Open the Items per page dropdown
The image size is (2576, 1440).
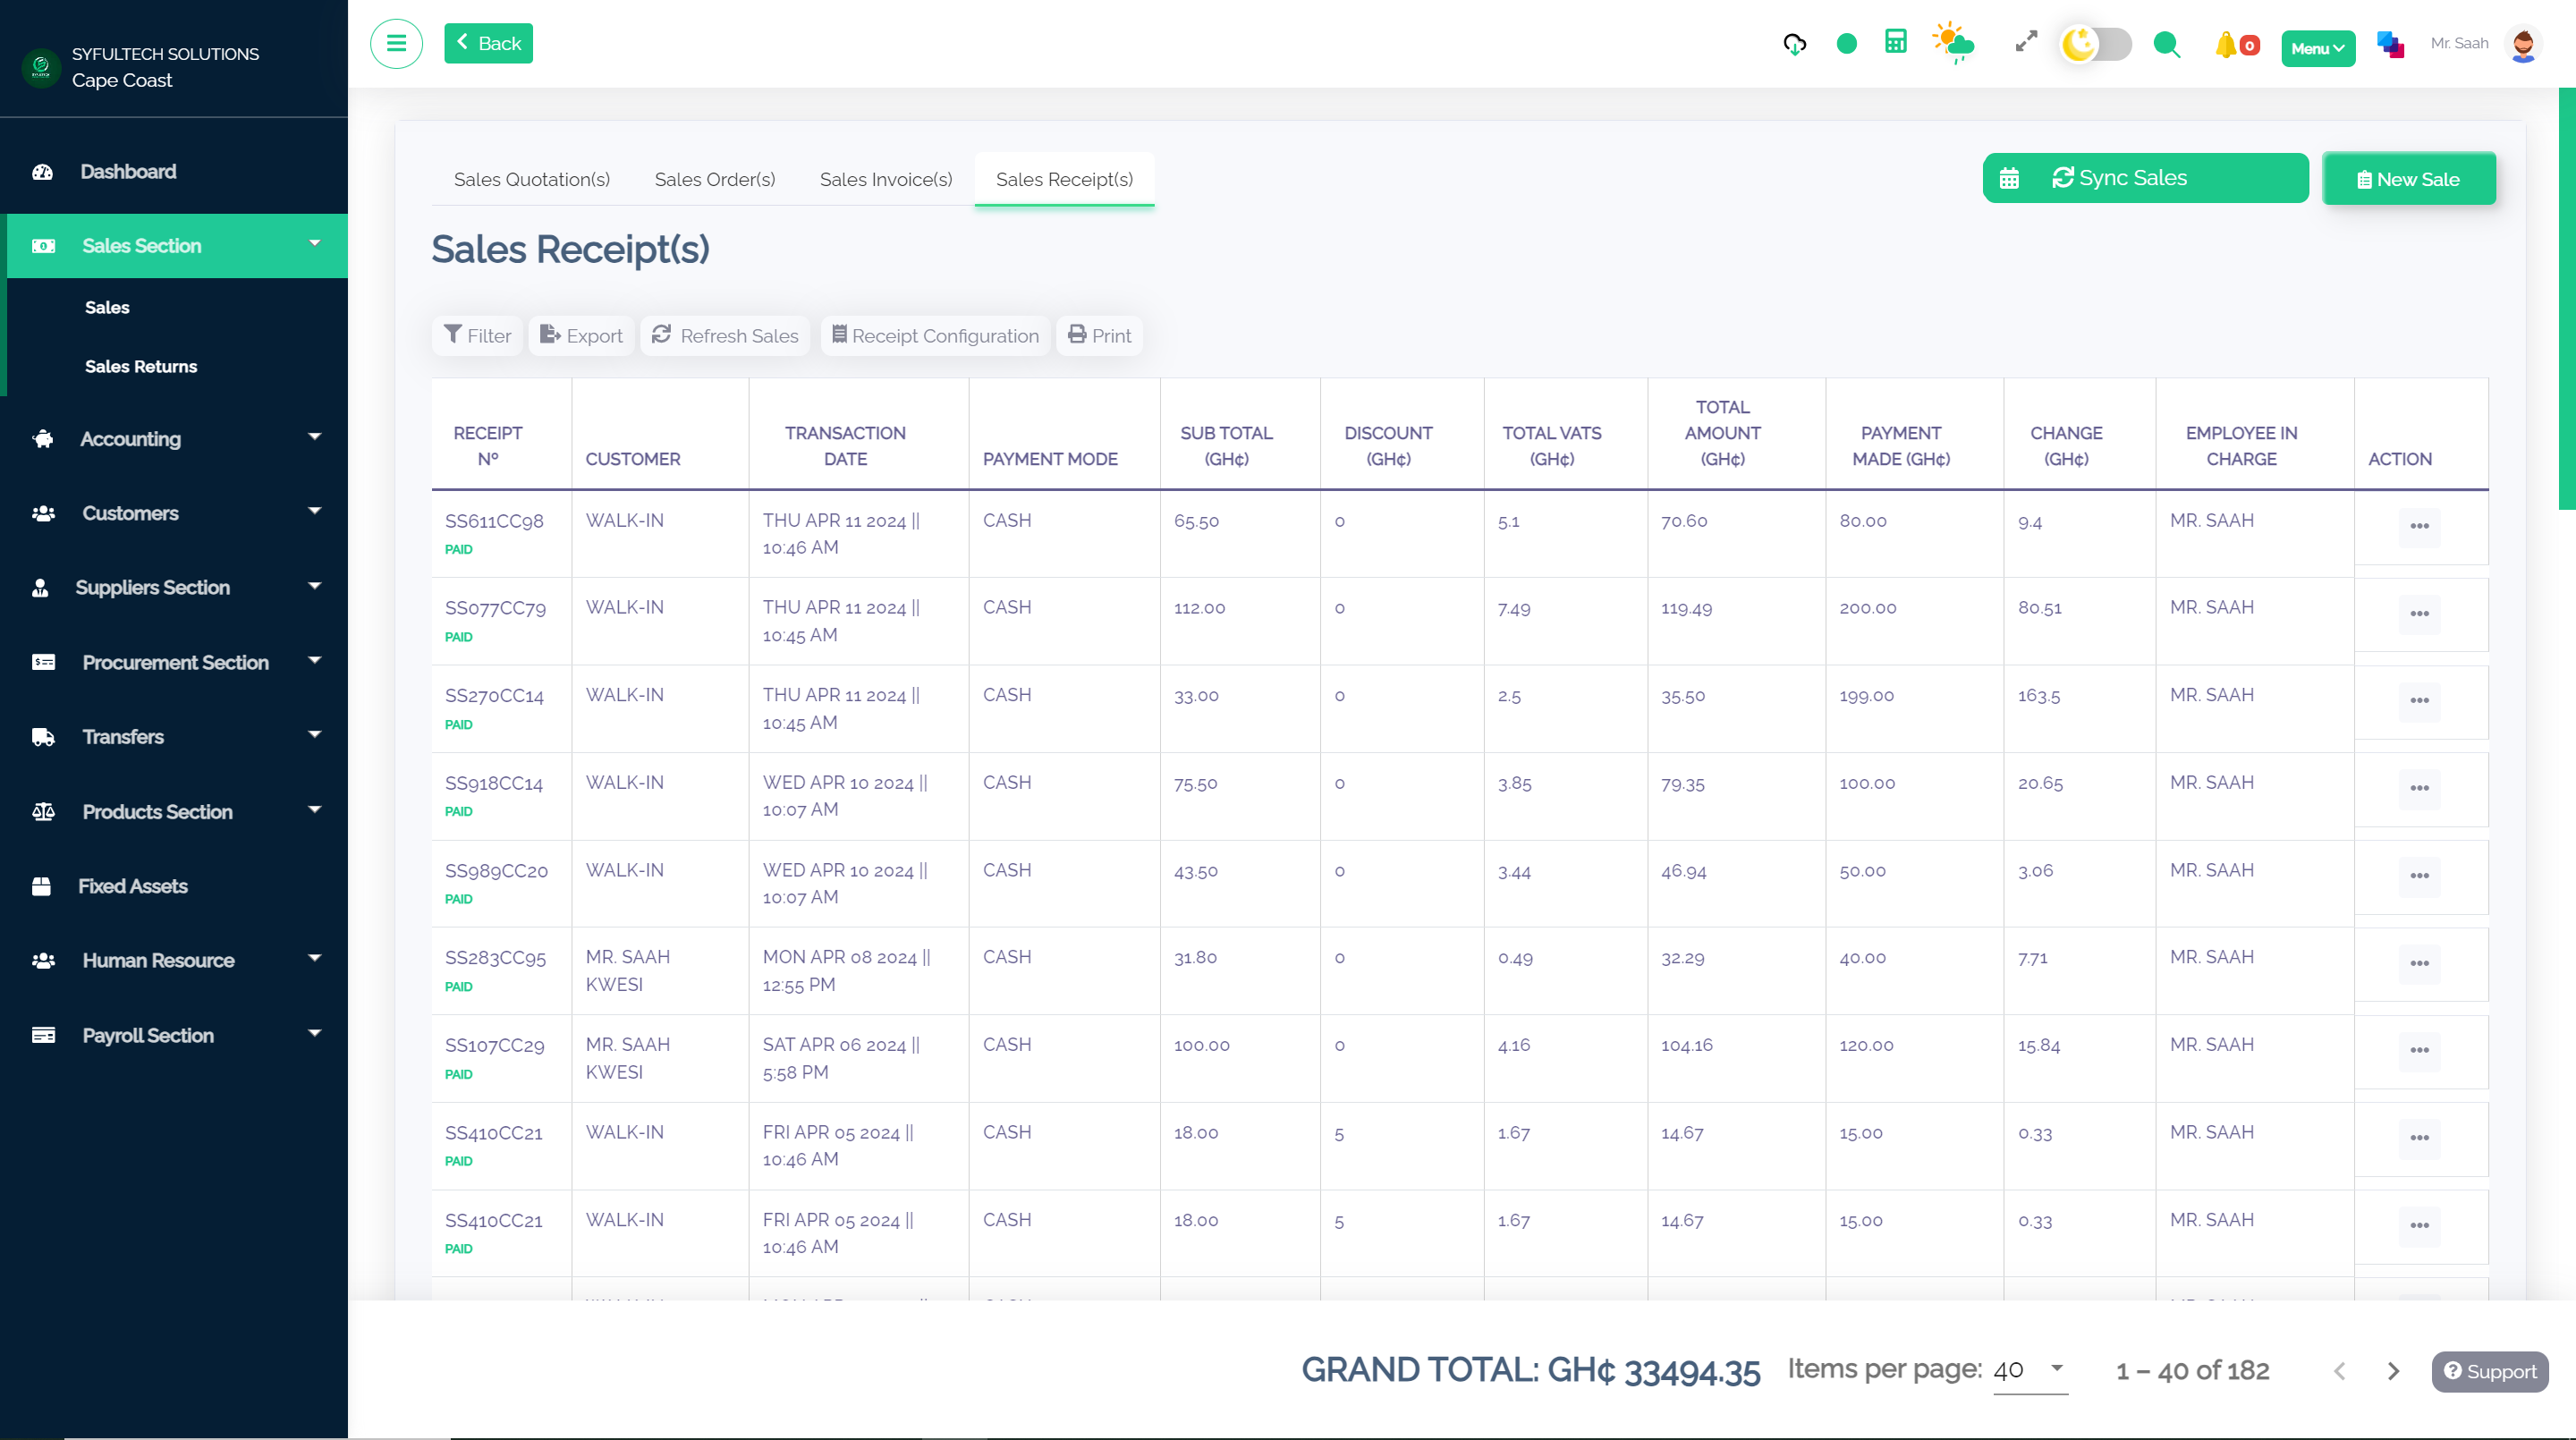(x=2030, y=1370)
